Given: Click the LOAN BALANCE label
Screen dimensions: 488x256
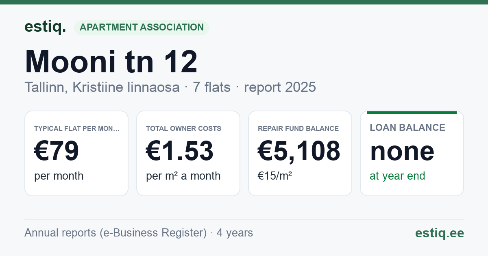Looking at the screenshot, I should pos(407,128).
